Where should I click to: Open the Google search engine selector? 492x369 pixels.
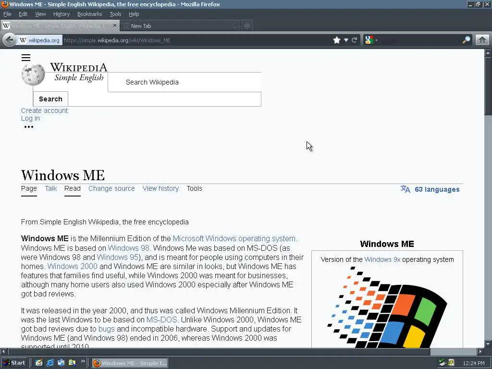pyautogui.click(x=371, y=40)
